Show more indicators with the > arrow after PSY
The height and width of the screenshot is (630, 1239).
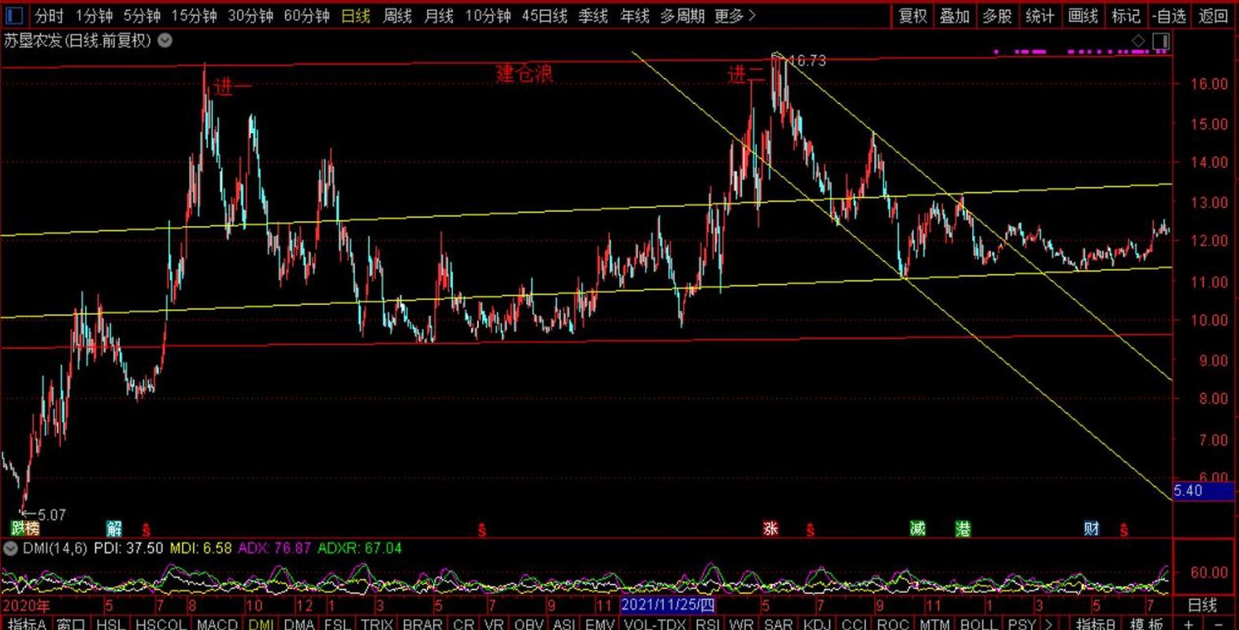(1048, 624)
